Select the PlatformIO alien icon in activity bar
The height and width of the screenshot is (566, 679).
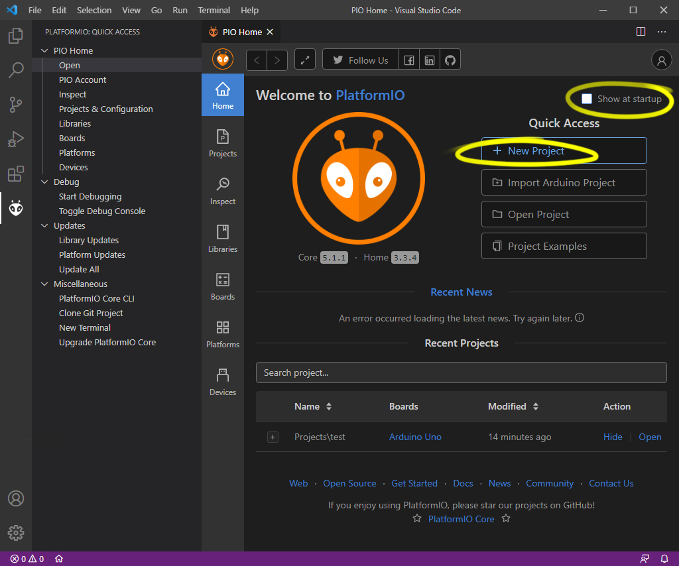16,208
